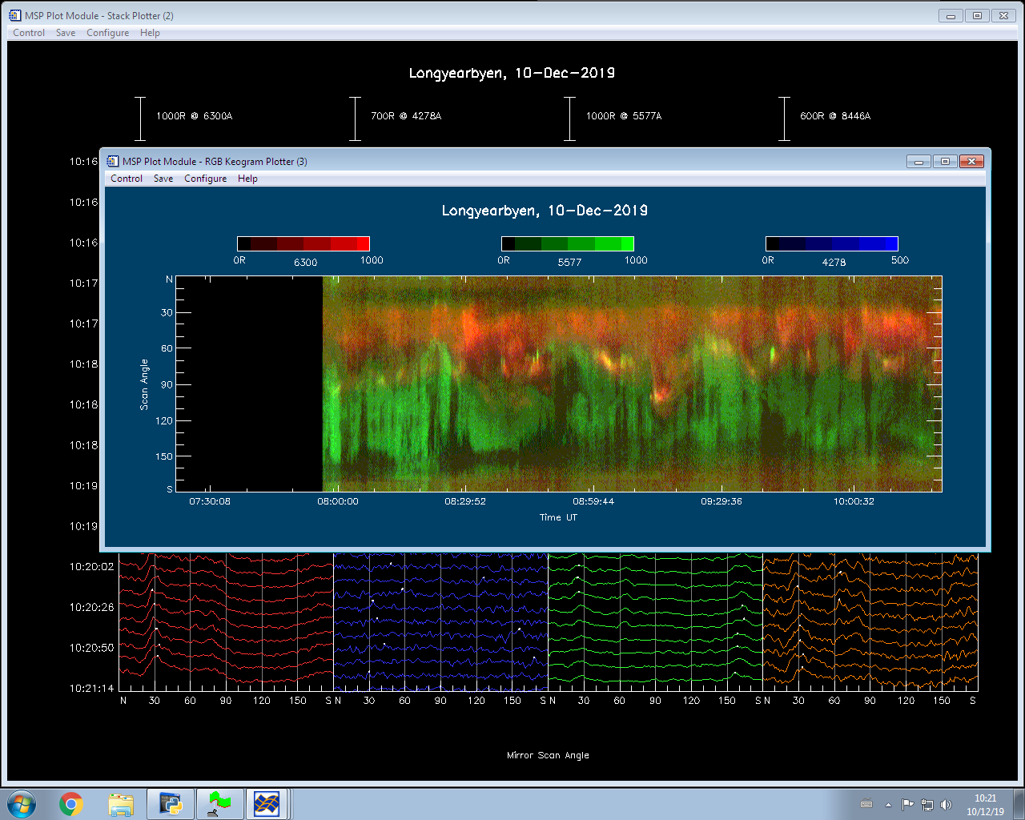Click the taskbar clock showing 10:21
The height and width of the screenshot is (820, 1025).
point(985,805)
